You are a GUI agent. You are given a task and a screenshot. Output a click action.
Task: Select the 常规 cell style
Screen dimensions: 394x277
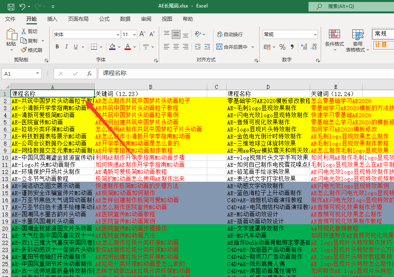pos(383,33)
